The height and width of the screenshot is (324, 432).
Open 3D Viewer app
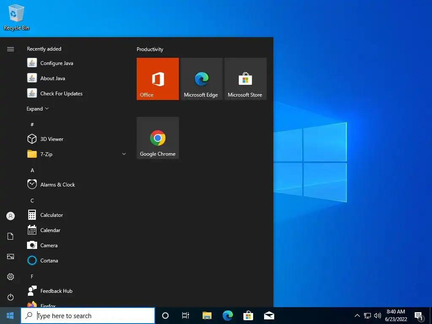click(x=77, y=139)
